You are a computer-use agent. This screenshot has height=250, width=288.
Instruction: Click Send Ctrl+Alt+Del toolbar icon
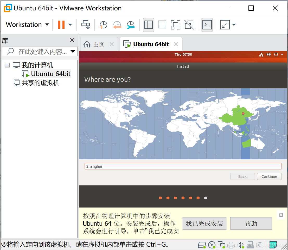86,25
